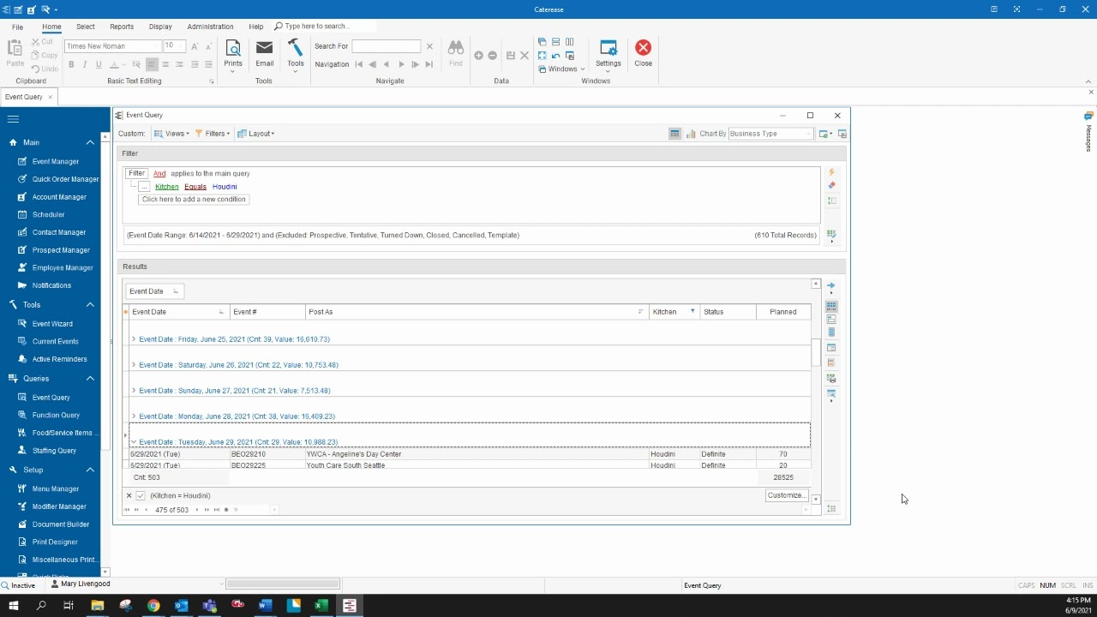The width and height of the screenshot is (1097, 617).
Task: Expand the Monday, June 28, 2021 group
Action: (x=134, y=416)
